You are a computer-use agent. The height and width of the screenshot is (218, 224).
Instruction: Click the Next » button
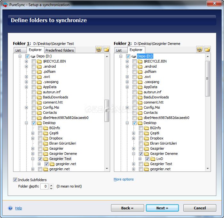[162, 208]
